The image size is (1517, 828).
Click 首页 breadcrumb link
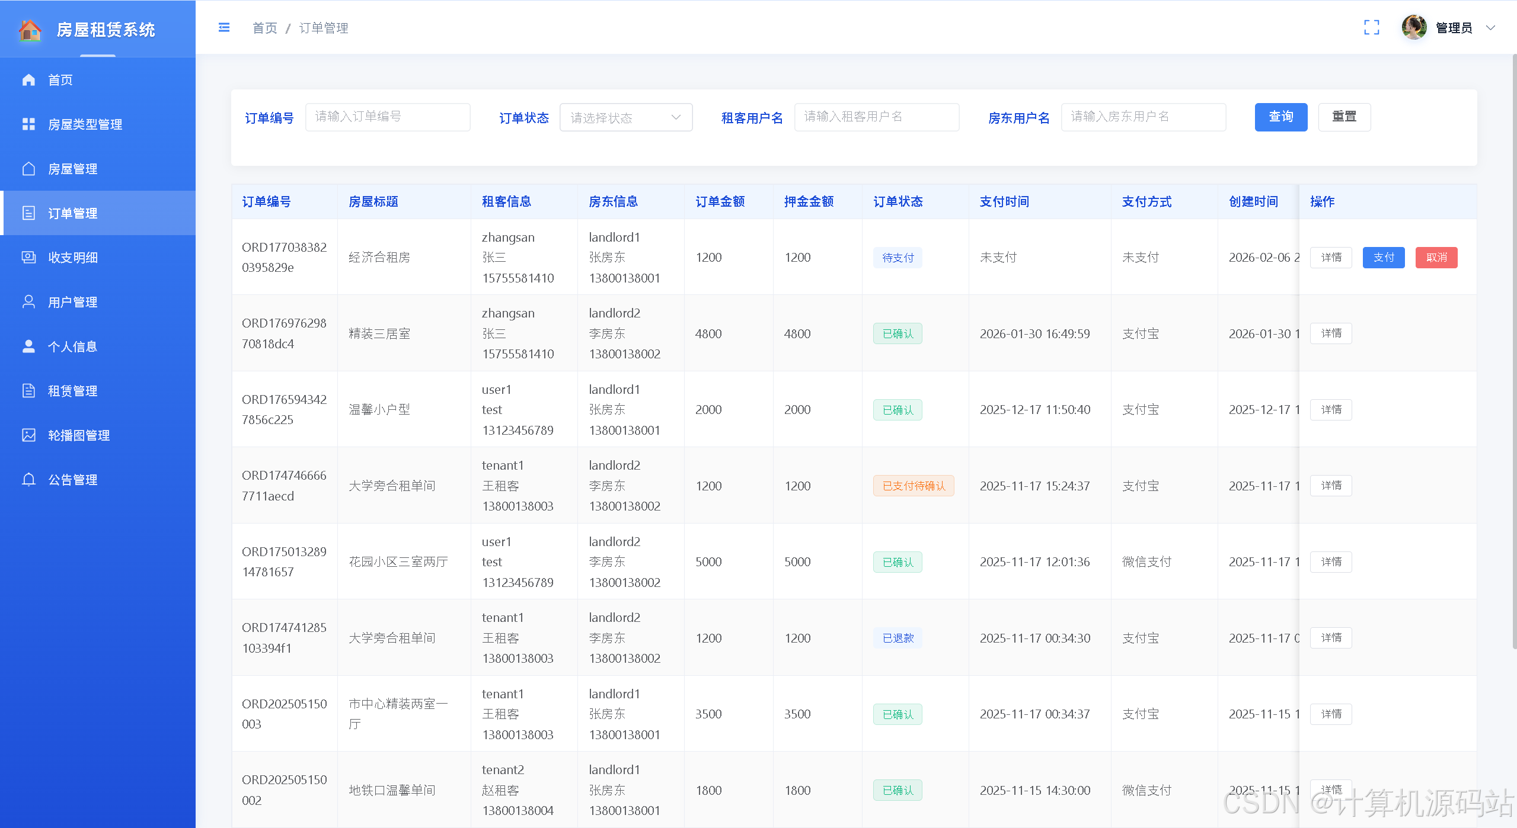click(x=264, y=28)
